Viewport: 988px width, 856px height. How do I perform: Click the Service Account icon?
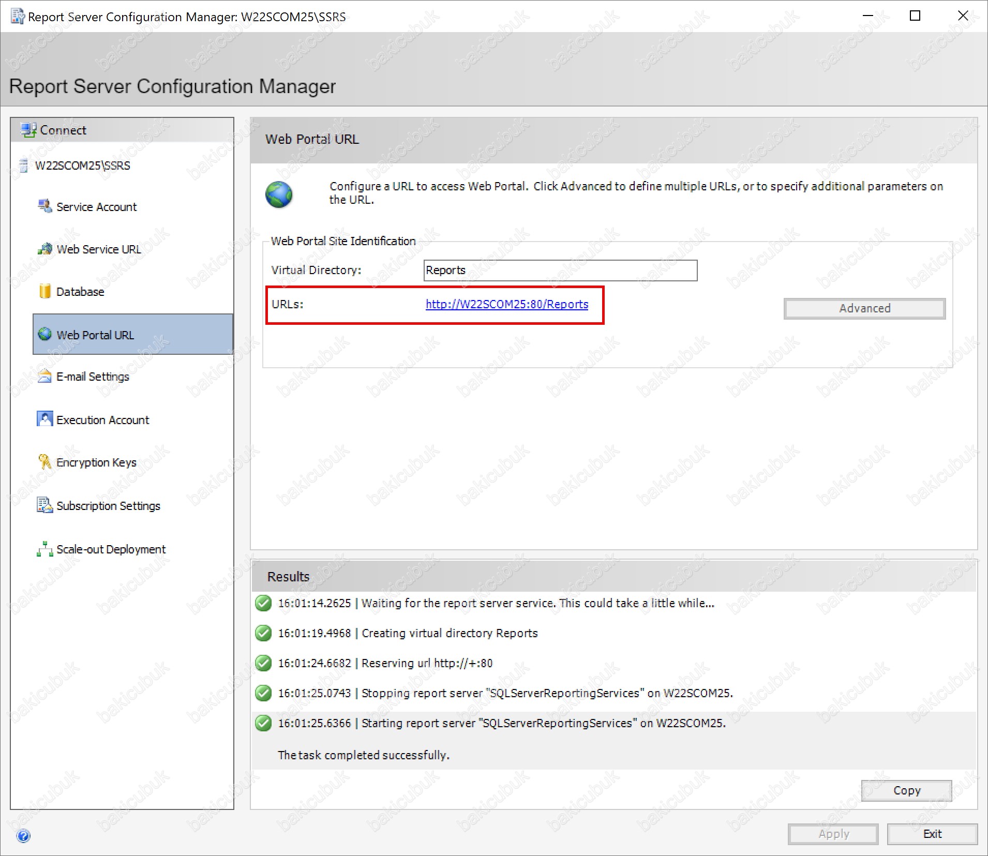(x=45, y=206)
